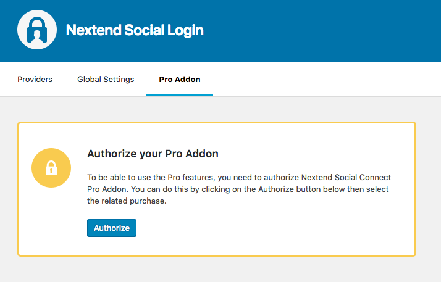Open the Providers tab

35,80
